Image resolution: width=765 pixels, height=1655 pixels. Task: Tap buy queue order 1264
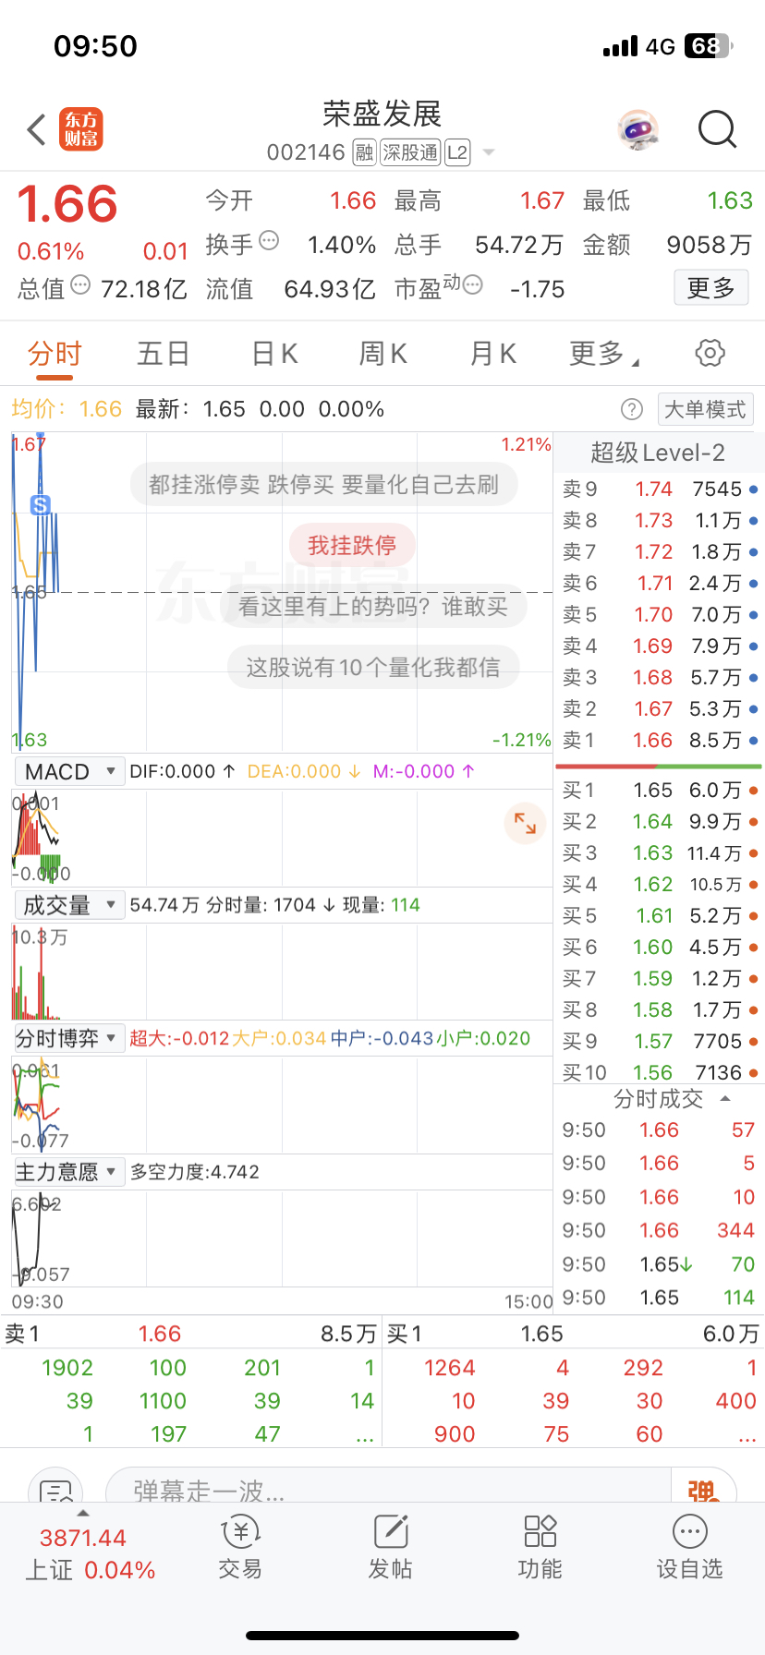450,1368
